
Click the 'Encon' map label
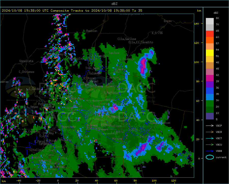click(168, 21)
